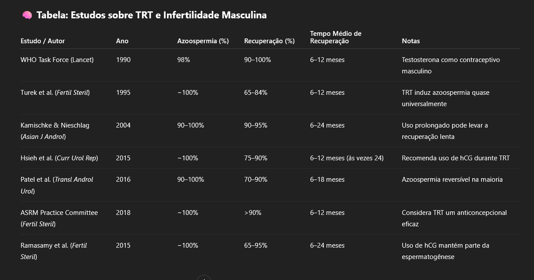This screenshot has height=280, width=534.
Task: Click the 'Azoospermia (%)' column header
Action: click(x=203, y=41)
